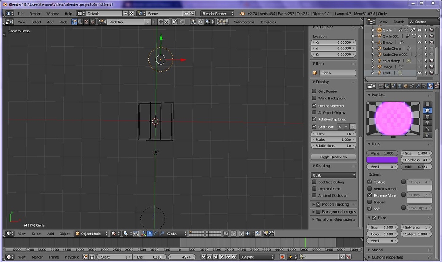Activate the Translate manipulator arrow icon

click(149, 234)
